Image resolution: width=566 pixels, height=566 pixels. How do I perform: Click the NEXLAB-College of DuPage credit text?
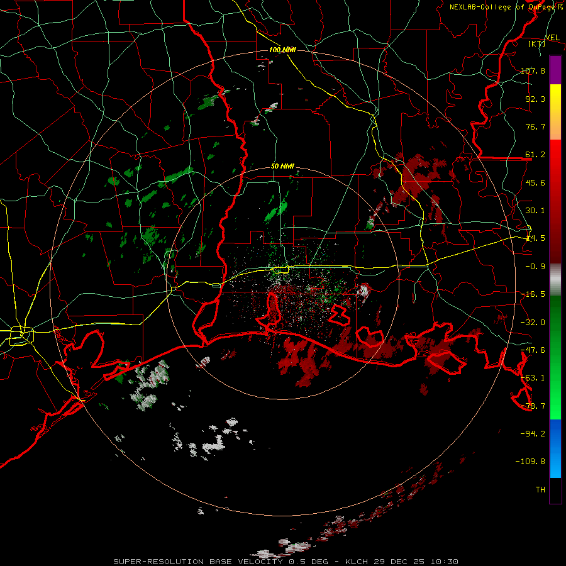point(506,7)
